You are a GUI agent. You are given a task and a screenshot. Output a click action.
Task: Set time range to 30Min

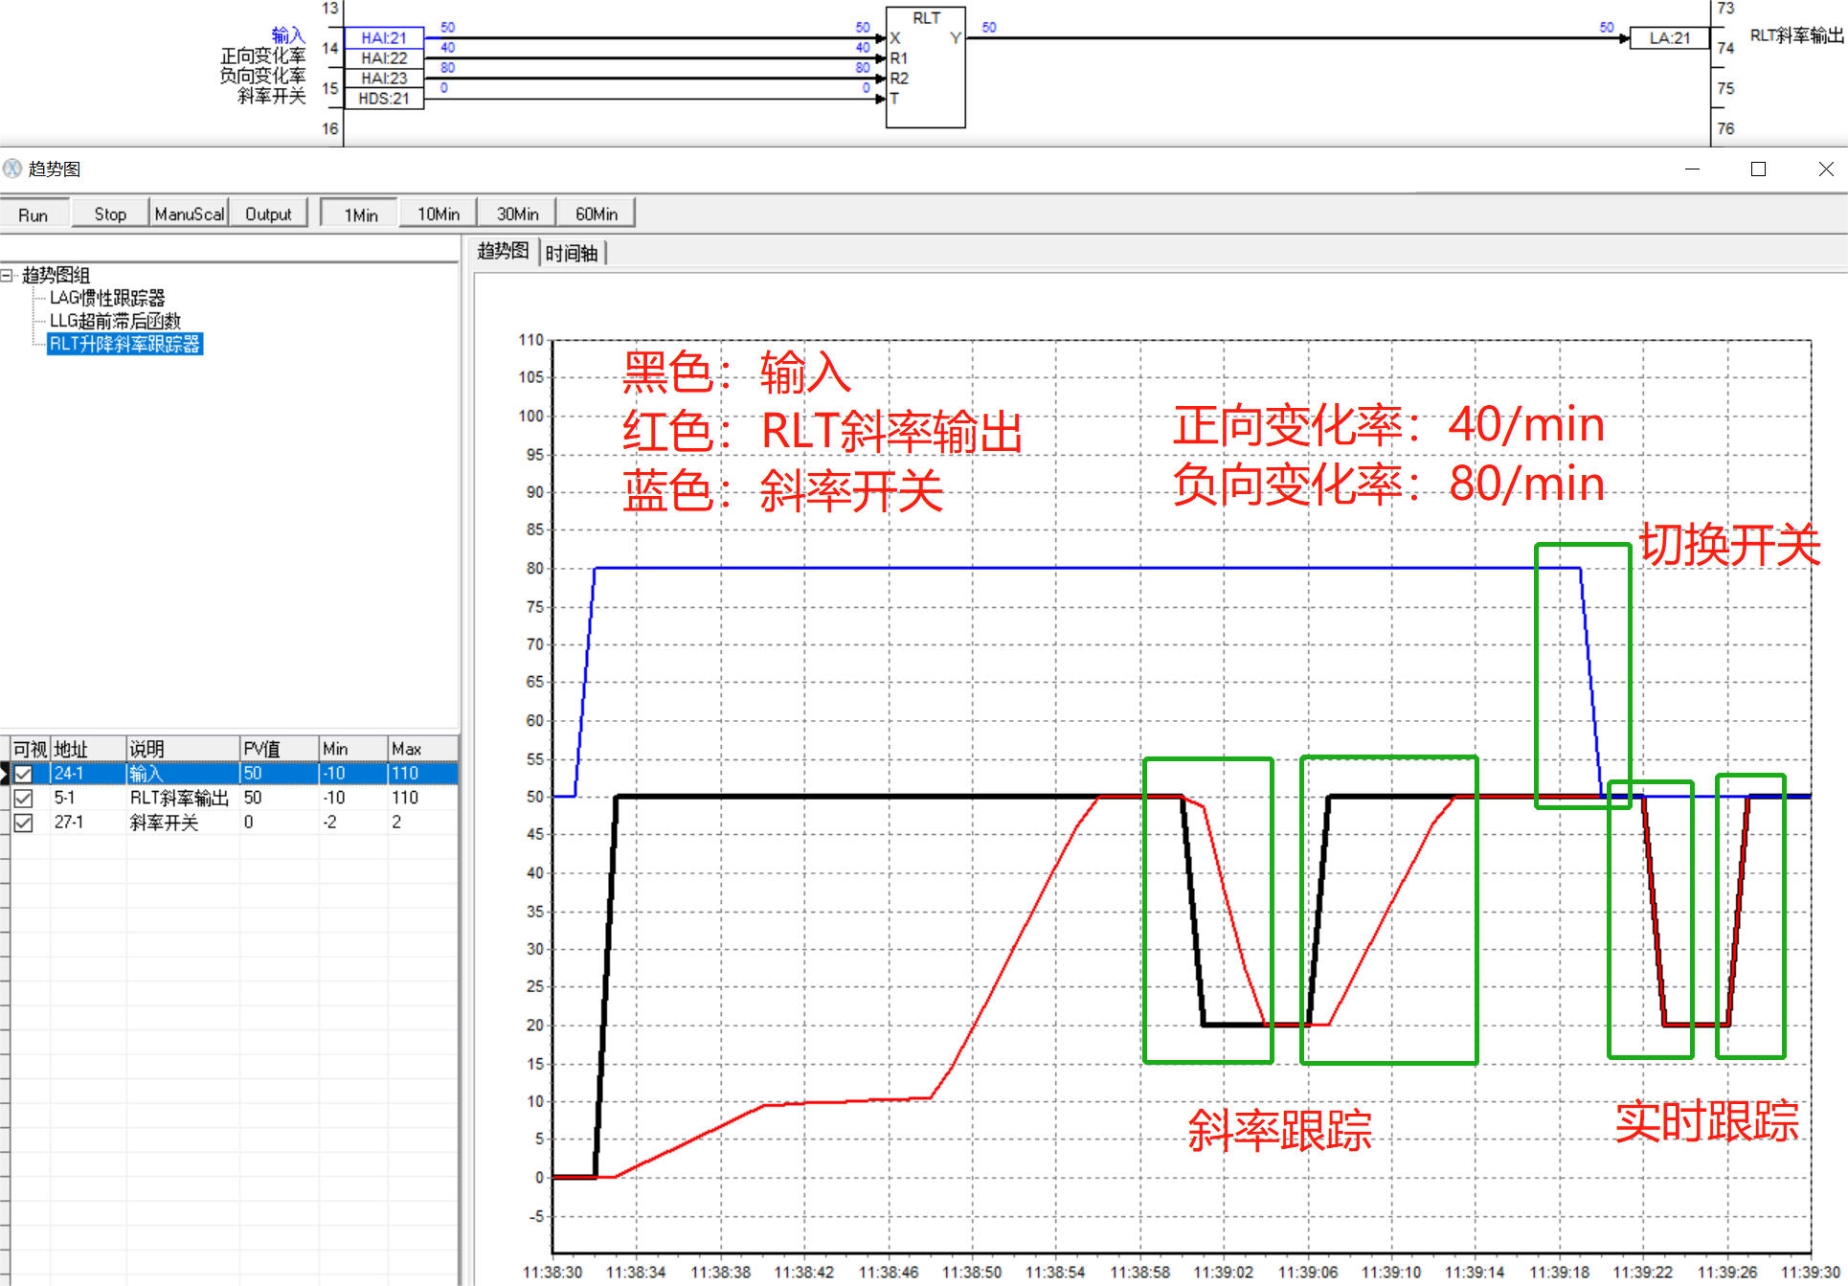[517, 214]
